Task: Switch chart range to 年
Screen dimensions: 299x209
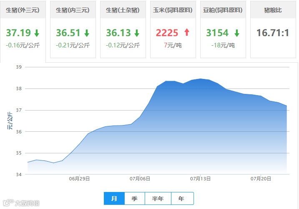Action: click(x=182, y=198)
